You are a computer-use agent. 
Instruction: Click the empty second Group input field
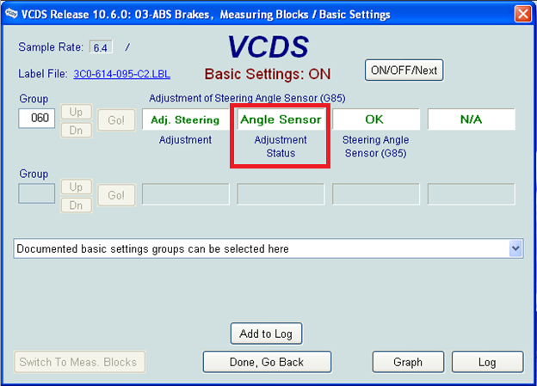[x=36, y=193]
